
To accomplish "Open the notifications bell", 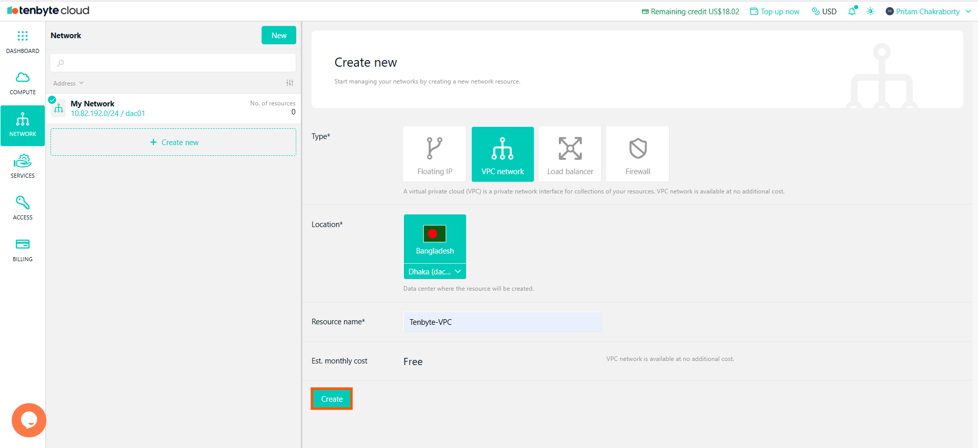I will coord(852,11).
